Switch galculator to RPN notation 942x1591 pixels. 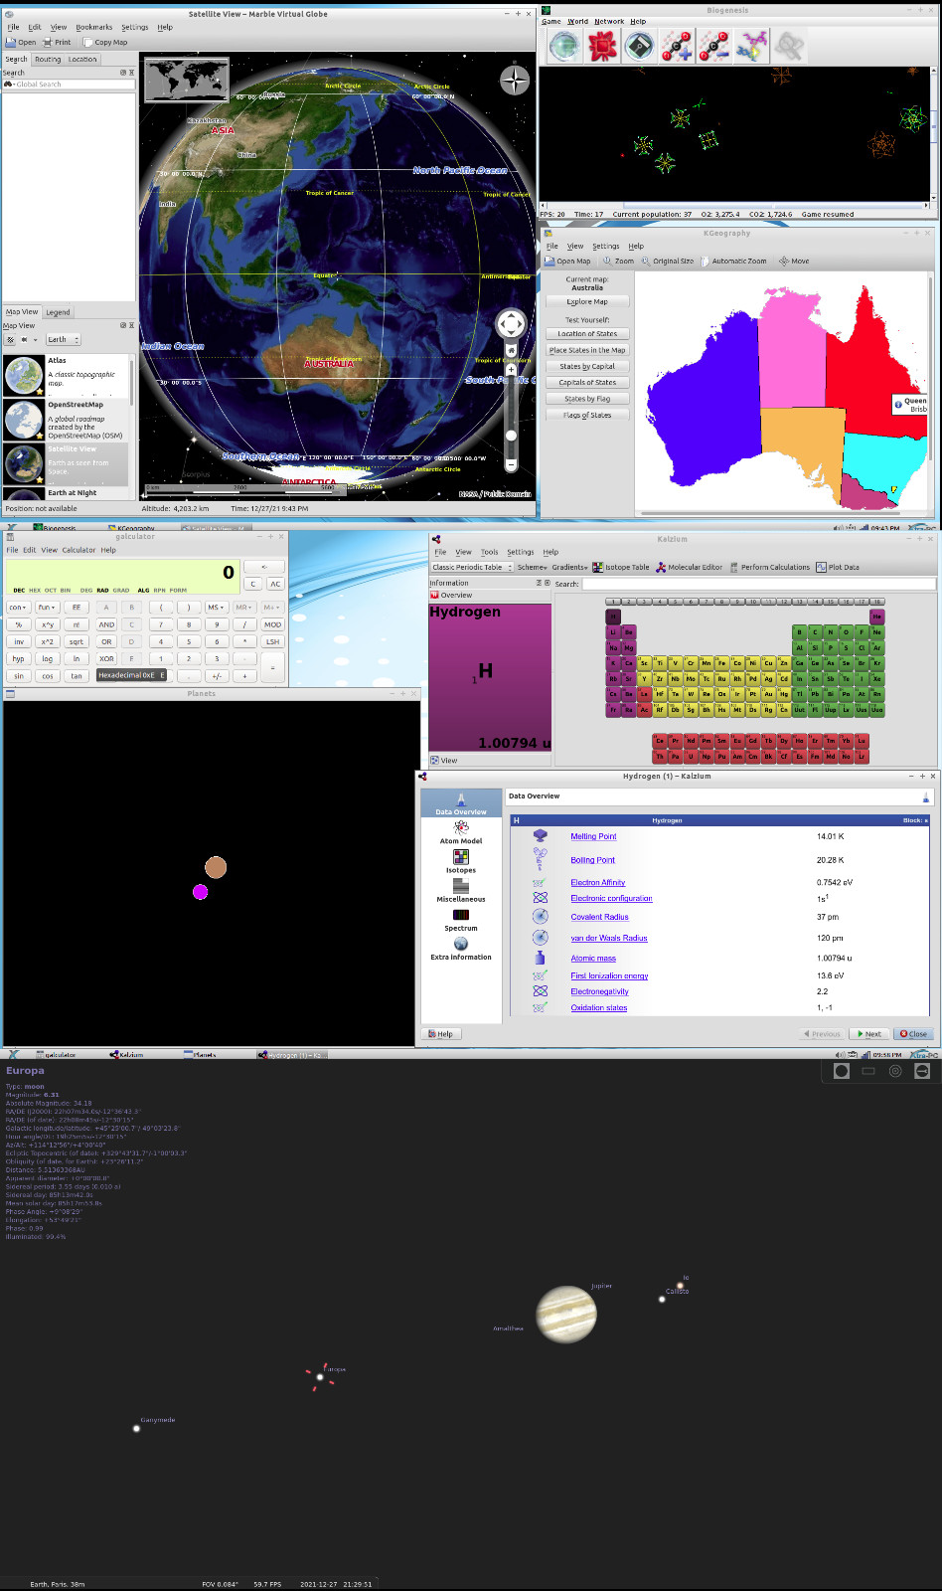coord(160,590)
